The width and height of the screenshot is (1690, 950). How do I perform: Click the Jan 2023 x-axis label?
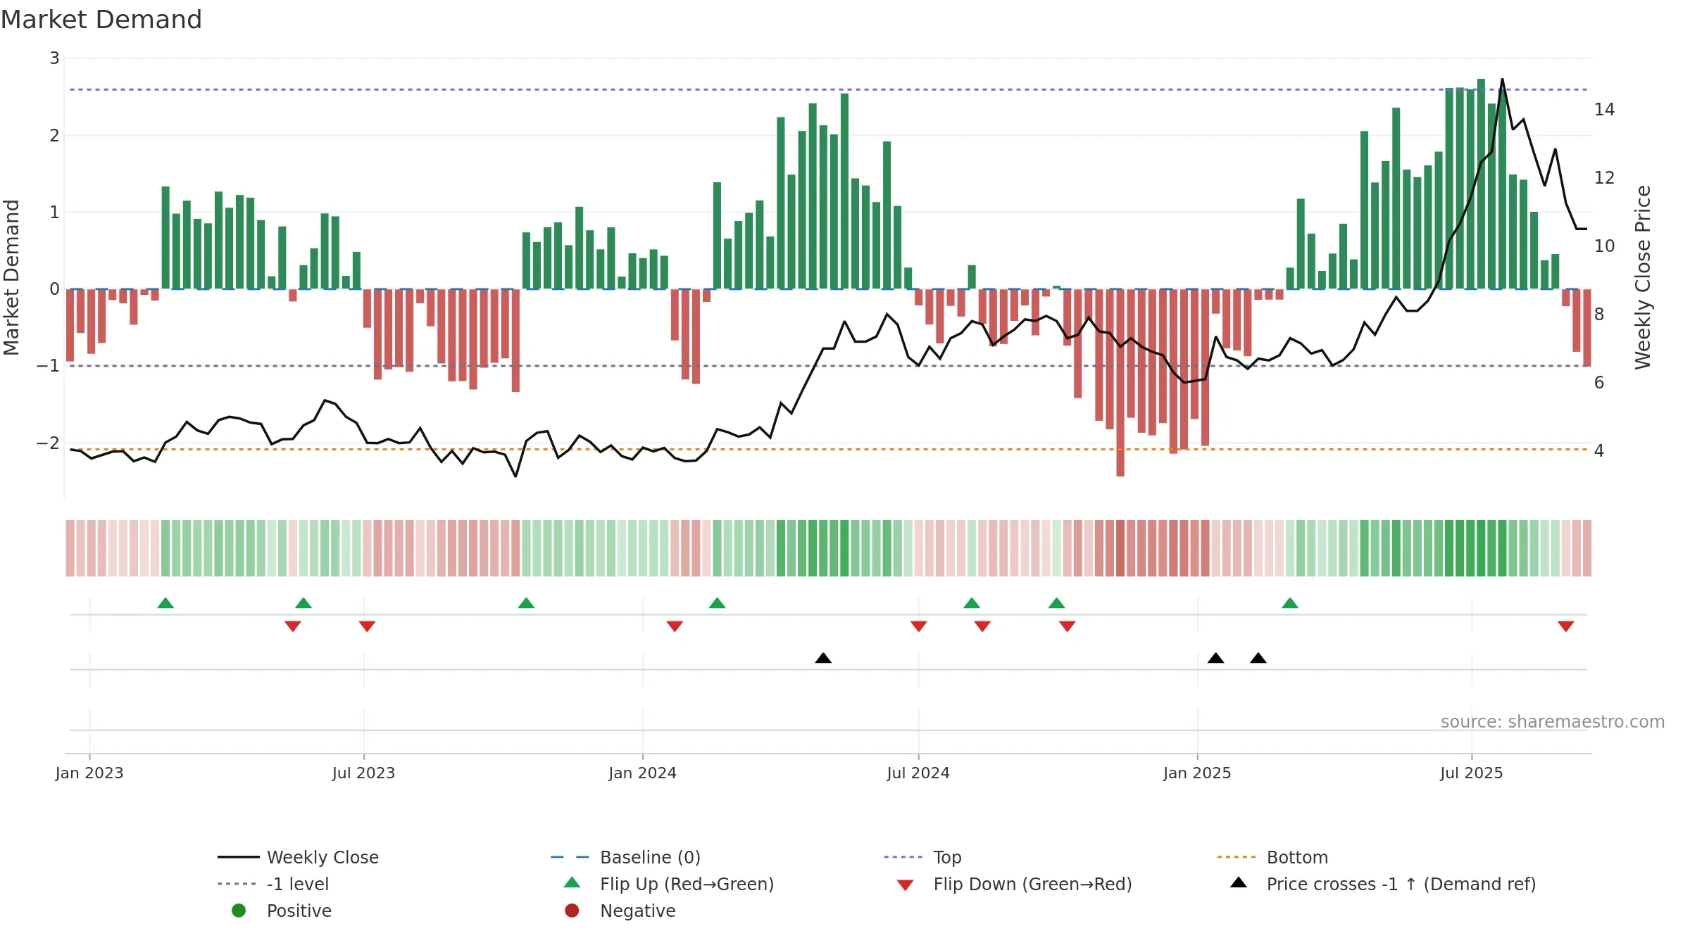[89, 773]
